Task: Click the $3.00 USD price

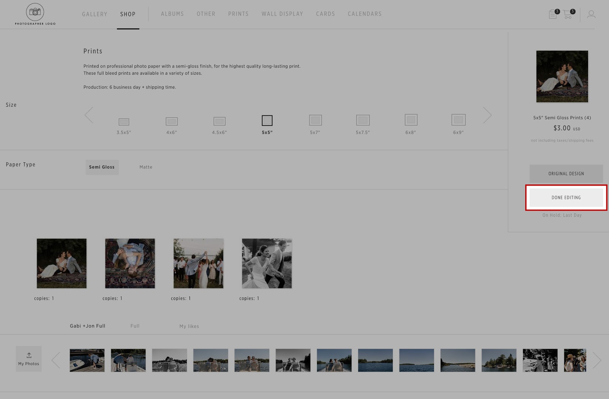Action: [x=567, y=128]
